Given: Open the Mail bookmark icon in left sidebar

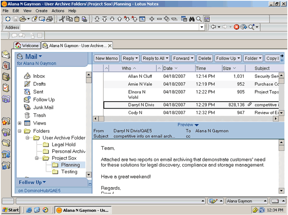Looking at the screenshot, I should pos(6,55).
